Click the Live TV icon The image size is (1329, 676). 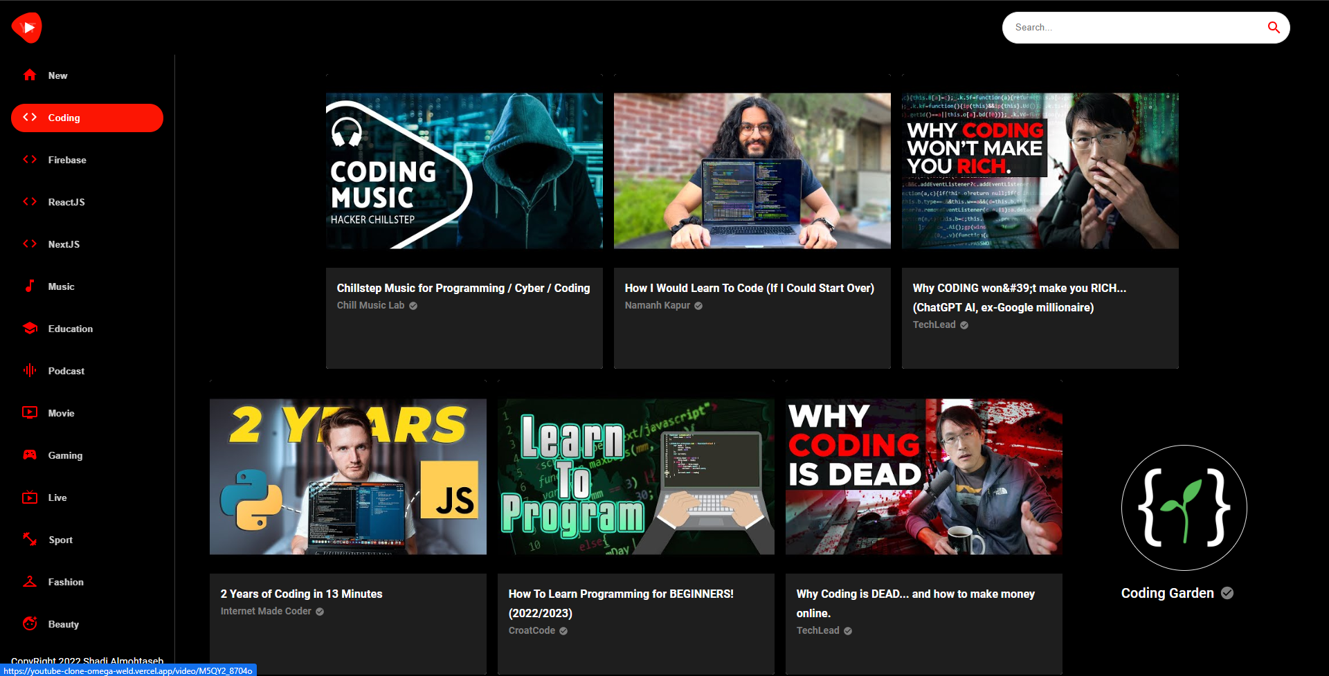(30, 497)
